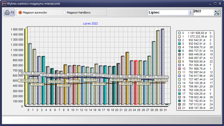Maximize the Wykres wartości magazynu window
The width and height of the screenshot is (224, 126).
pyautogui.click(x=215, y=4)
